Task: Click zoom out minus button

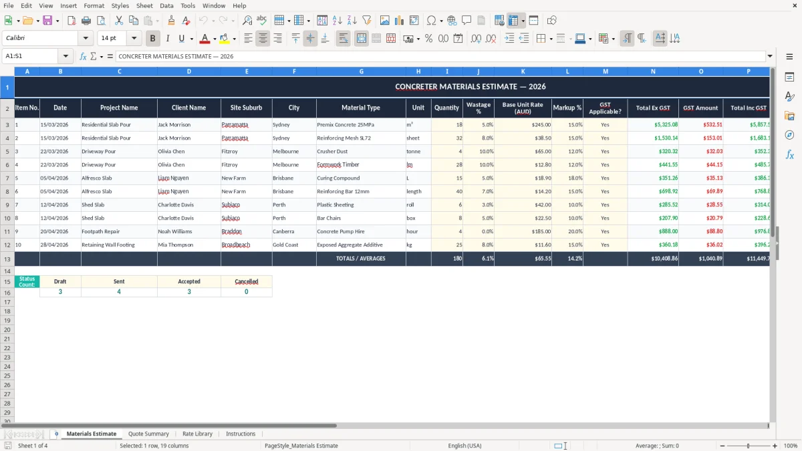Action: pyautogui.click(x=722, y=446)
